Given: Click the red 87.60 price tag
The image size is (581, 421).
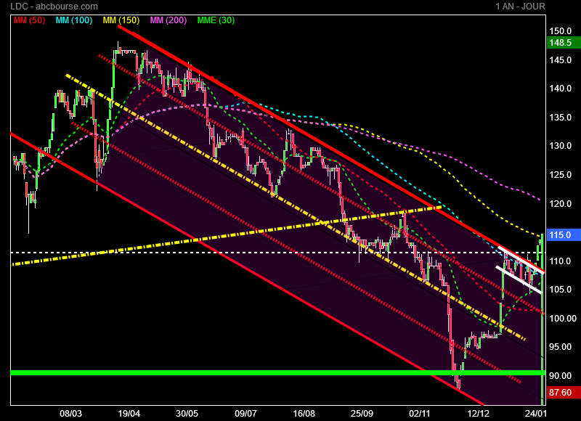Looking at the screenshot, I should 564,393.
